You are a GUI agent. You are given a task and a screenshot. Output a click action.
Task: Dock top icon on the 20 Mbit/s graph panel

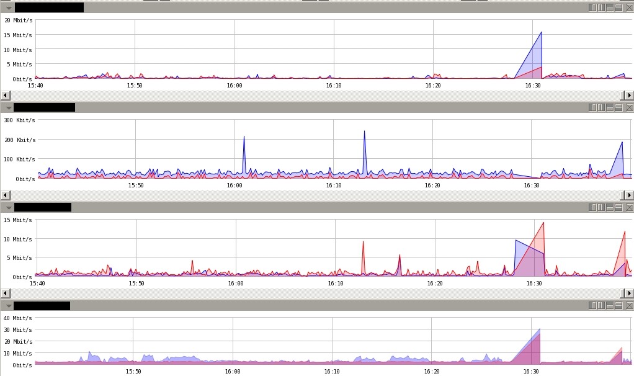click(x=610, y=7)
